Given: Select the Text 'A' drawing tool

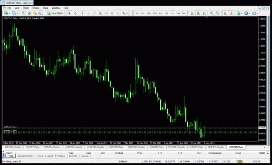Looking at the screenshot, I should pyautogui.click(x=112, y=13).
